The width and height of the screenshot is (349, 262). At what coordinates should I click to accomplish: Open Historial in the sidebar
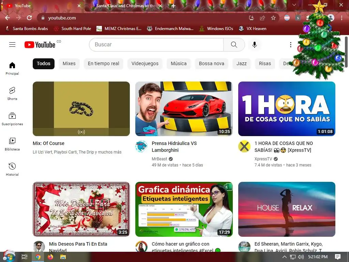click(x=12, y=169)
